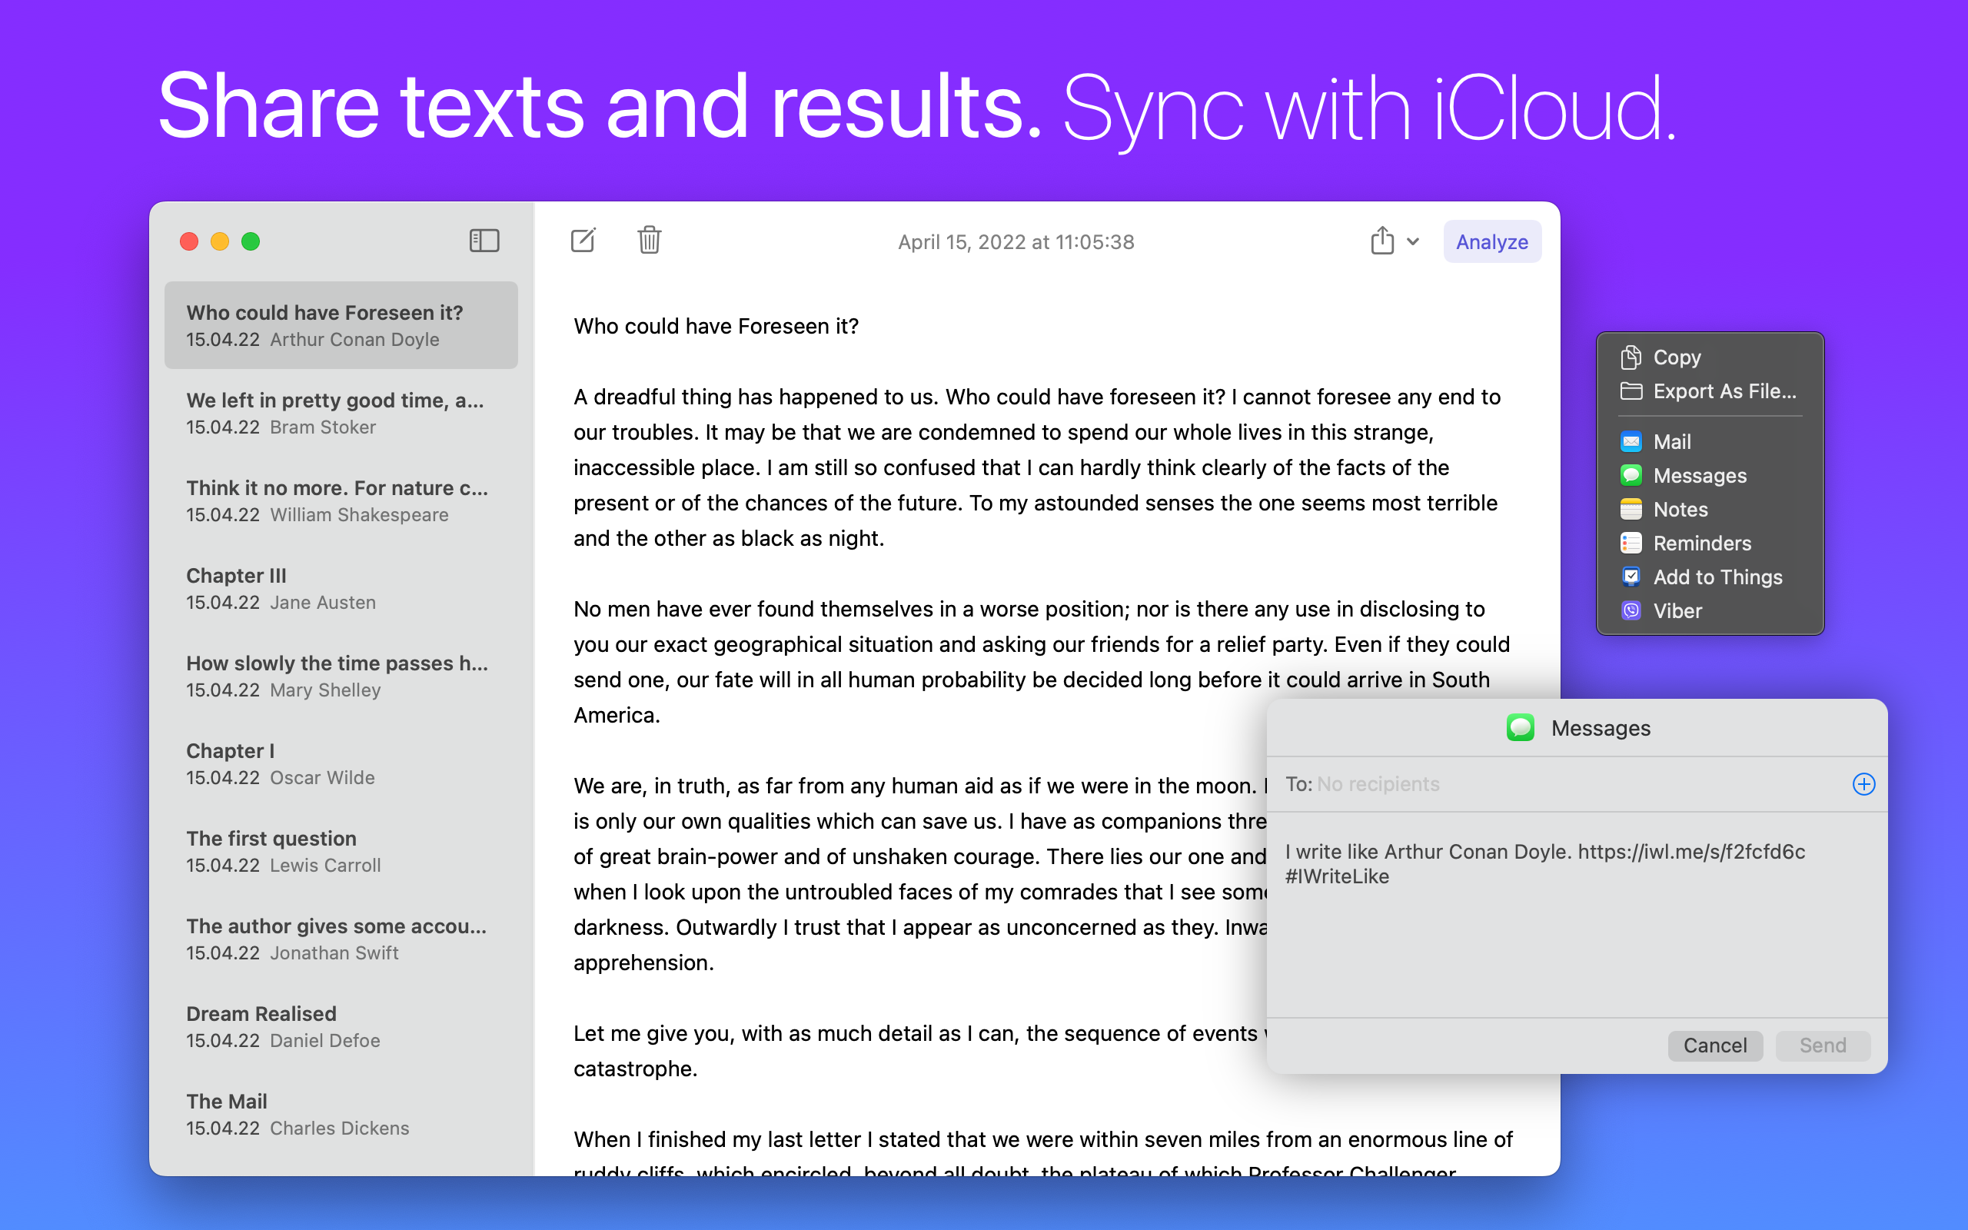This screenshot has height=1230, width=1968.
Task: Delete the text using trash icon
Action: (x=649, y=241)
